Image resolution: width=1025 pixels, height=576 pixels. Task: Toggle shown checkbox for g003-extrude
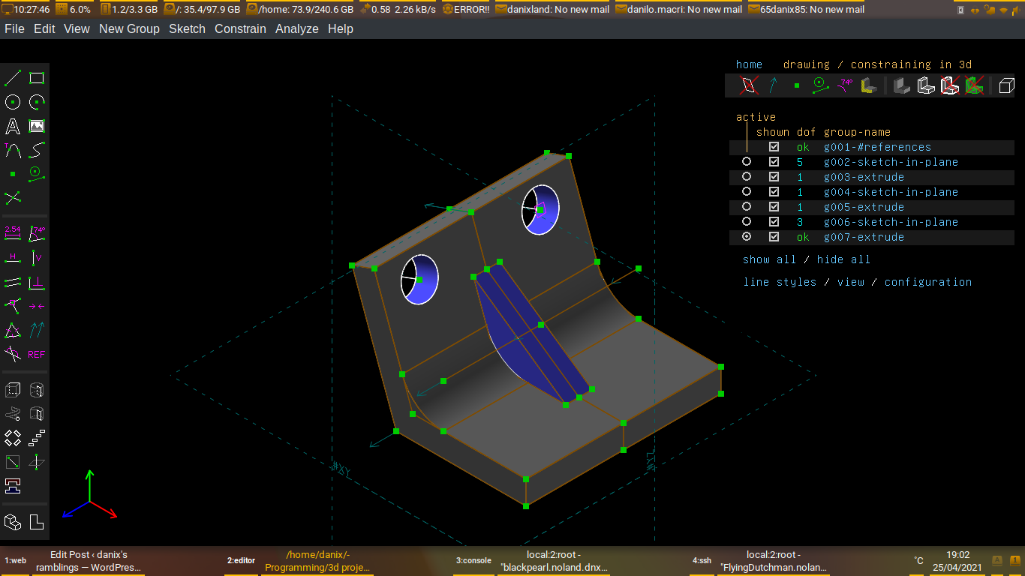[774, 176]
